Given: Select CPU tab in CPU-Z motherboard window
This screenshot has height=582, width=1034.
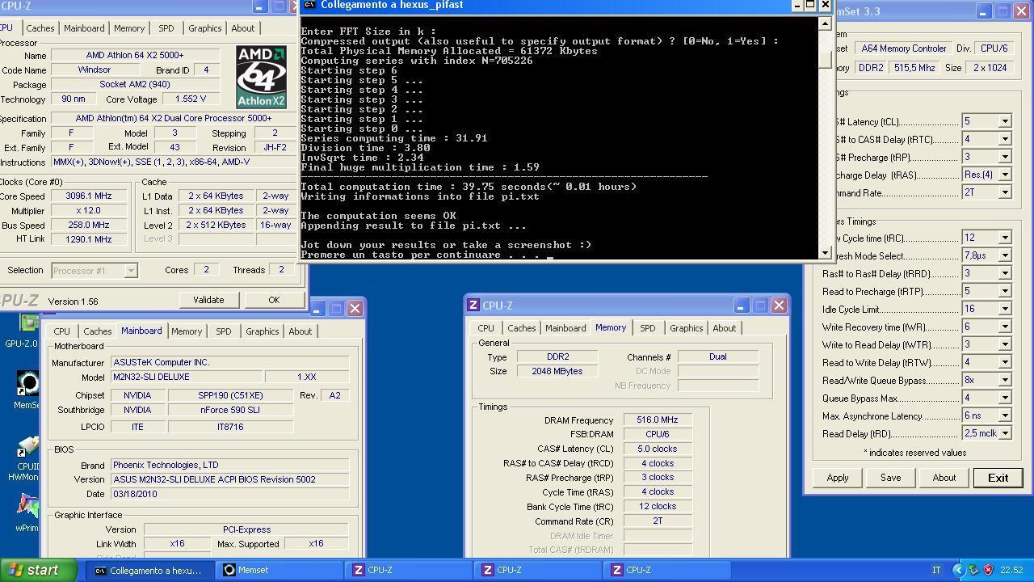Looking at the screenshot, I should tap(61, 331).
